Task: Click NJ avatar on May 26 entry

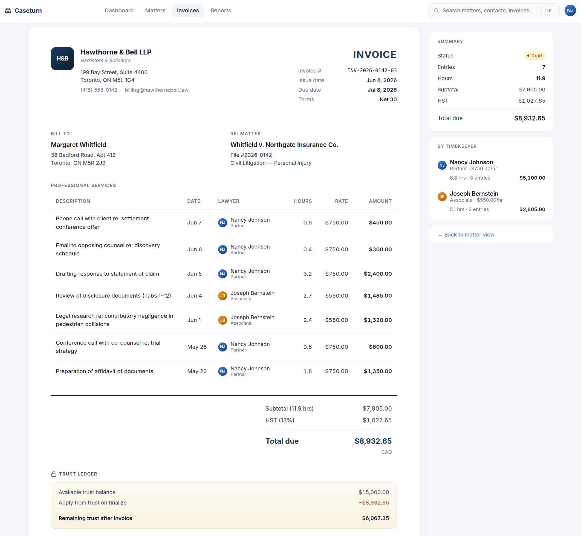Action: coord(222,371)
